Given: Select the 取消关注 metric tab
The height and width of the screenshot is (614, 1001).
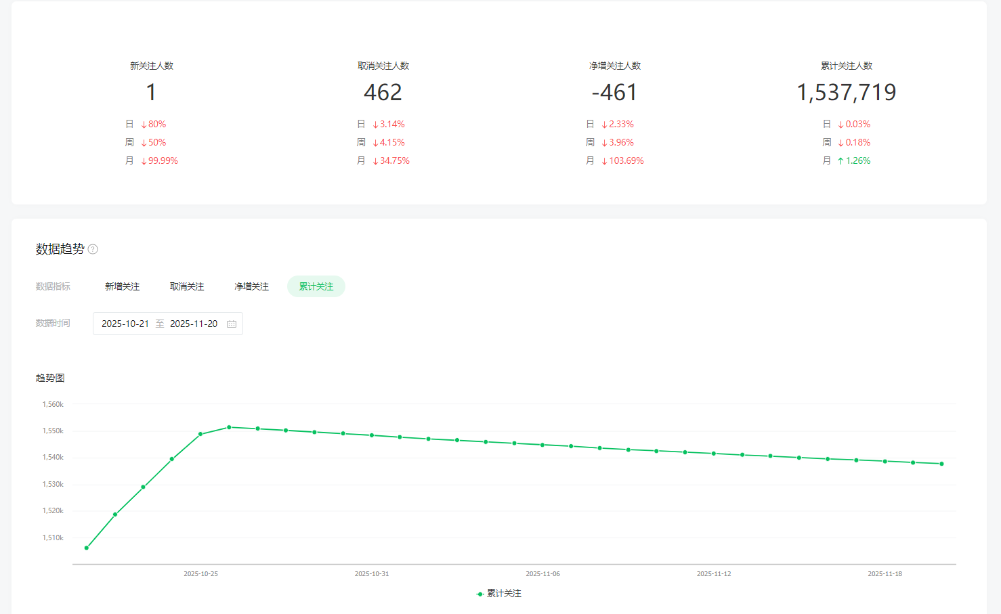Looking at the screenshot, I should click(187, 287).
